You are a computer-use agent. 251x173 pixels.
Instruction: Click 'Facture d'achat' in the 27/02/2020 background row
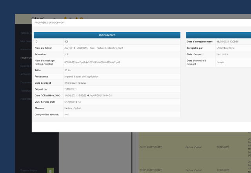coord(193,147)
